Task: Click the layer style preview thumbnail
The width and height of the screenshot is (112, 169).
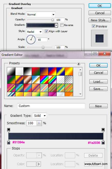Action: click(99, 38)
